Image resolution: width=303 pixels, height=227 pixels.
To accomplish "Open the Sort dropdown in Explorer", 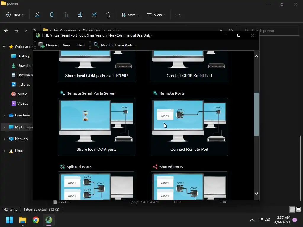I will coord(130,15).
